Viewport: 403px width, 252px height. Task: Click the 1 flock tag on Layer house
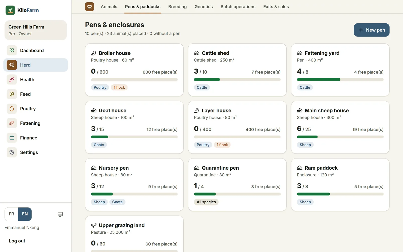[222, 145]
